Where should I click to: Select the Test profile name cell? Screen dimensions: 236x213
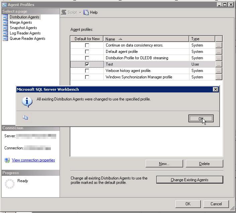click(146, 64)
